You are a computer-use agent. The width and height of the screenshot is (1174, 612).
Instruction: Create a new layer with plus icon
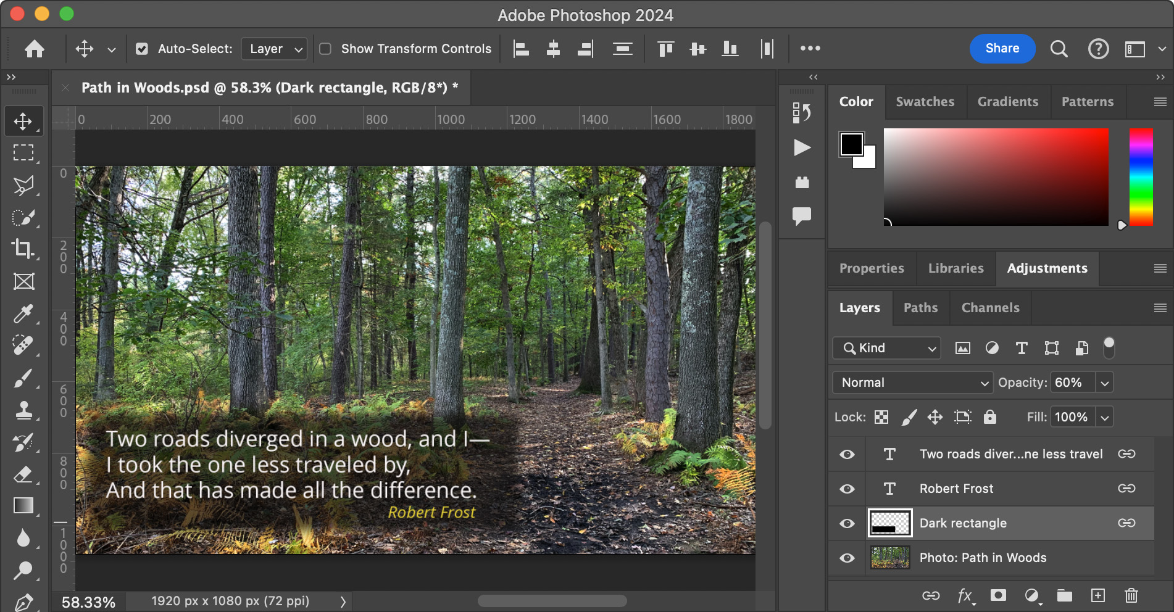click(x=1097, y=595)
